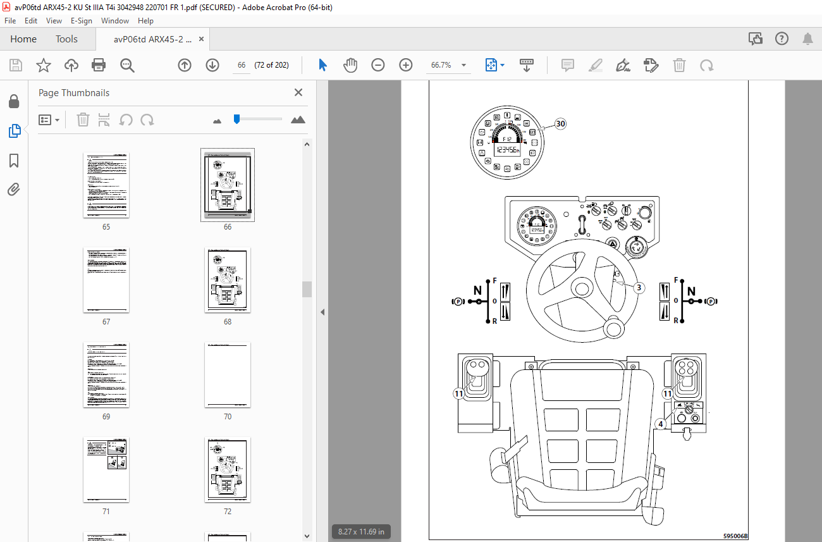The image size is (822, 542).
Task: Select the page 65 thumbnail
Action: [x=106, y=185]
